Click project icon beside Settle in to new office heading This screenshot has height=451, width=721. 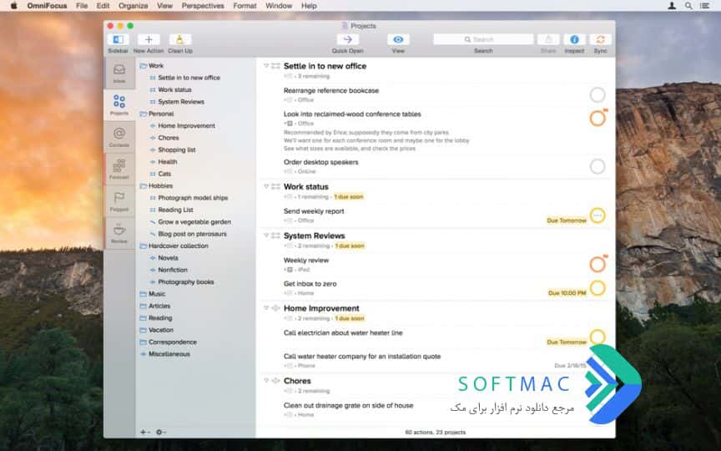275,66
